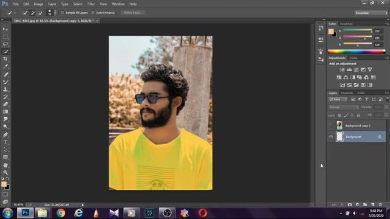Add Brightness/Contrast adjustment
The image size is (390, 219).
[x=342, y=70]
